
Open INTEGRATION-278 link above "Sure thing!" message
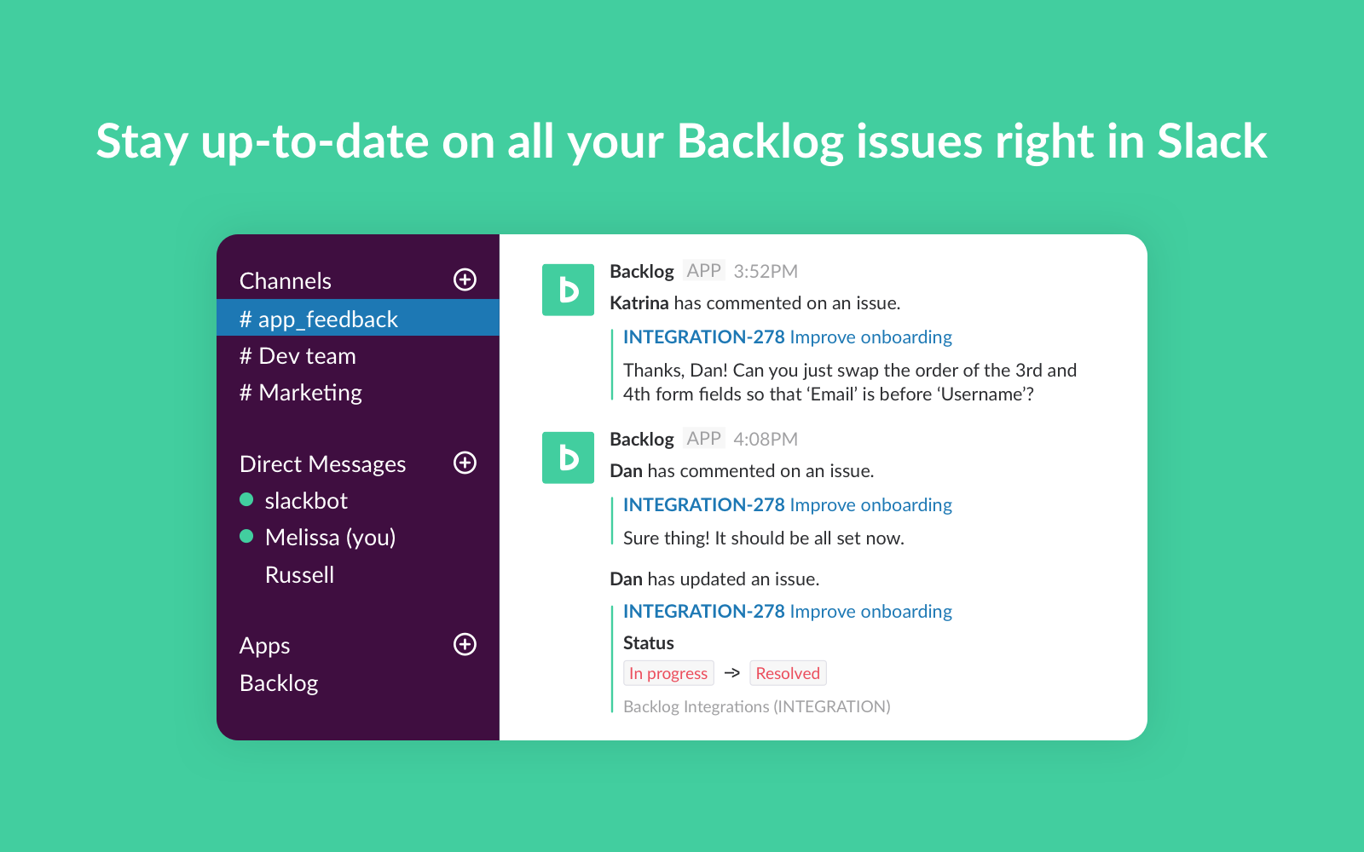point(788,504)
